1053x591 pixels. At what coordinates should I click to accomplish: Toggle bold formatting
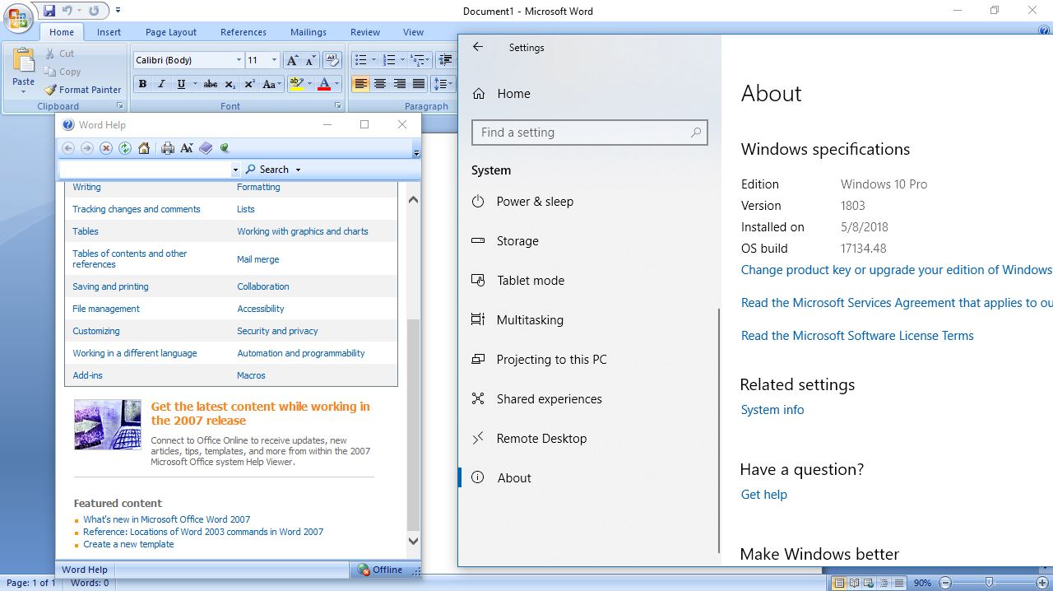click(x=141, y=84)
